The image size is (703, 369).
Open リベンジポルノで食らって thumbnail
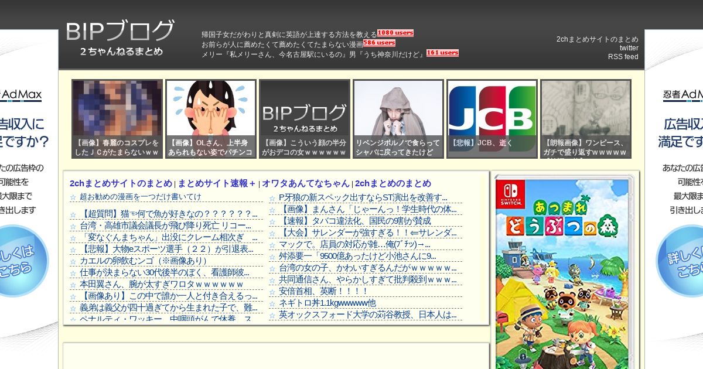pos(398,119)
